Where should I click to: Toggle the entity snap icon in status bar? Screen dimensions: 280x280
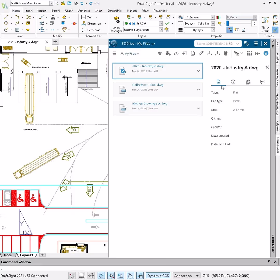[x=111, y=276]
